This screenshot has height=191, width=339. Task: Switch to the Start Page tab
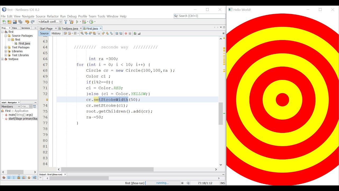[46, 28]
